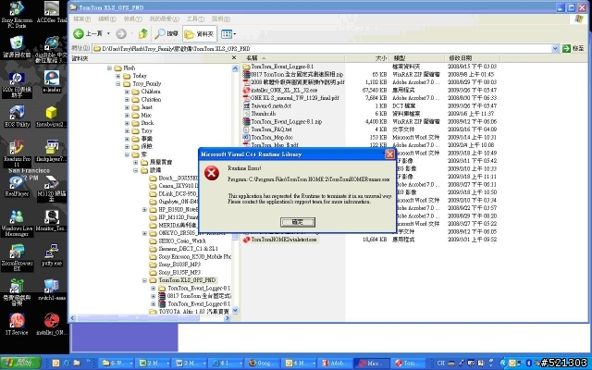
Task: Expand the Stock folder node
Action: 127,123
